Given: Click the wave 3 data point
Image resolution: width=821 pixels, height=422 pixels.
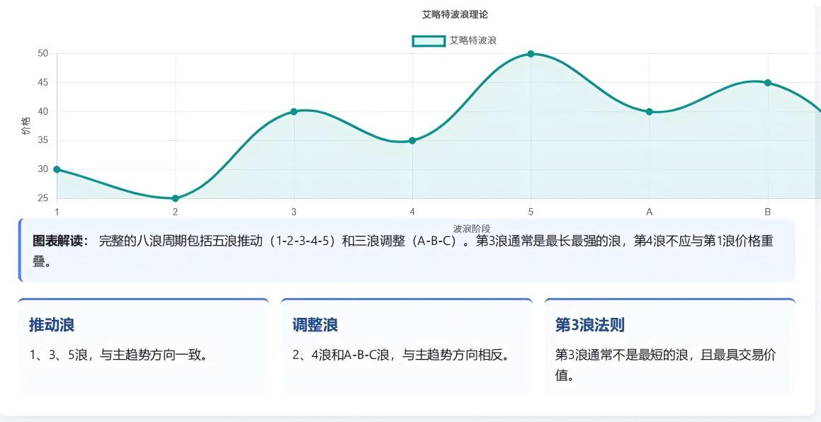Looking at the screenshot, I should pos(293,111).
